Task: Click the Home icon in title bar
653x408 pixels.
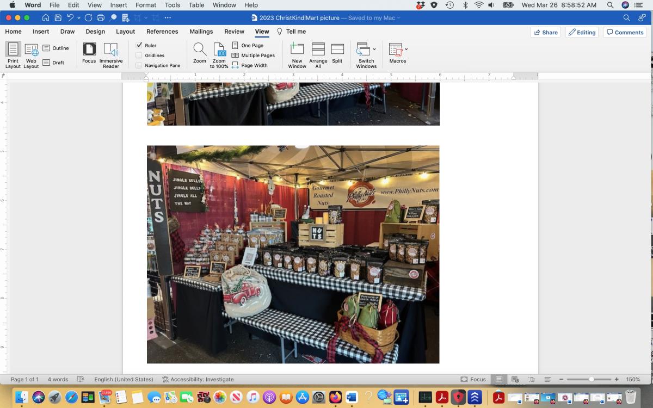Action: [46, 17]
